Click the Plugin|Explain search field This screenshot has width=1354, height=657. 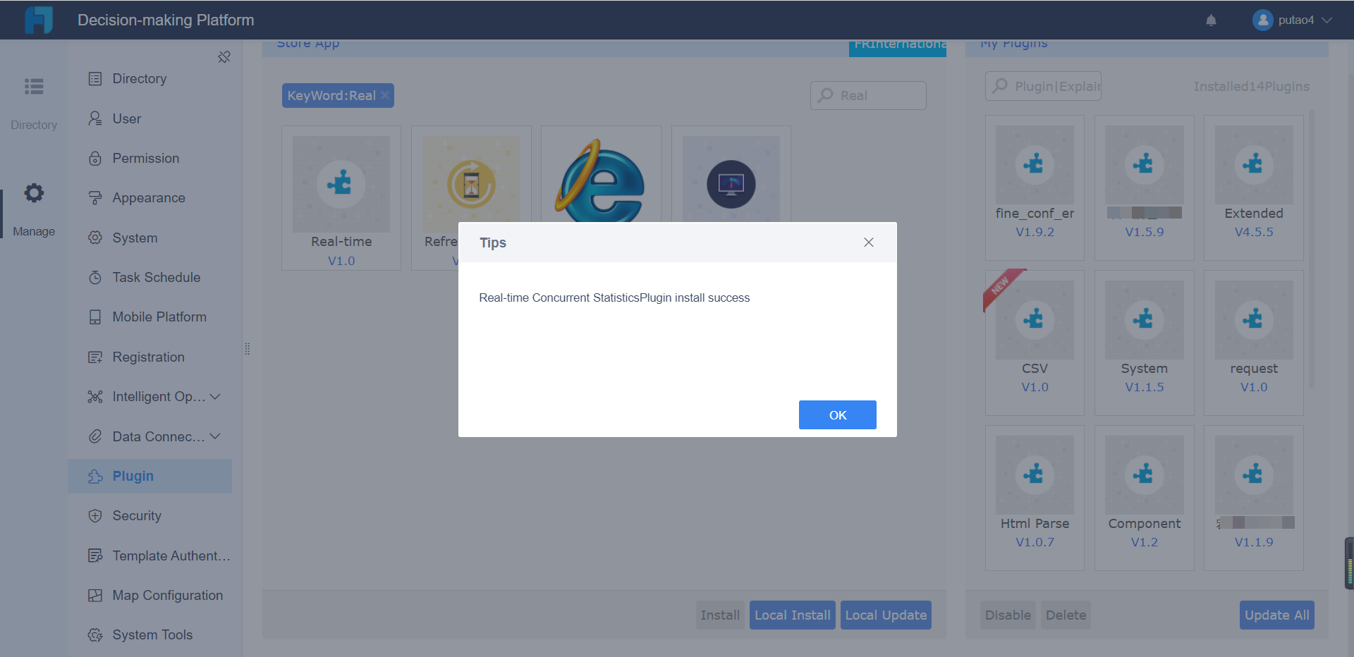pos(1043,86)
